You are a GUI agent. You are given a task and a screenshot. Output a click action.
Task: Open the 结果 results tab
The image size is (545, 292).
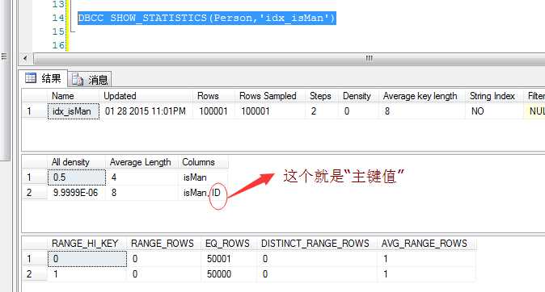tap(44, 79)
